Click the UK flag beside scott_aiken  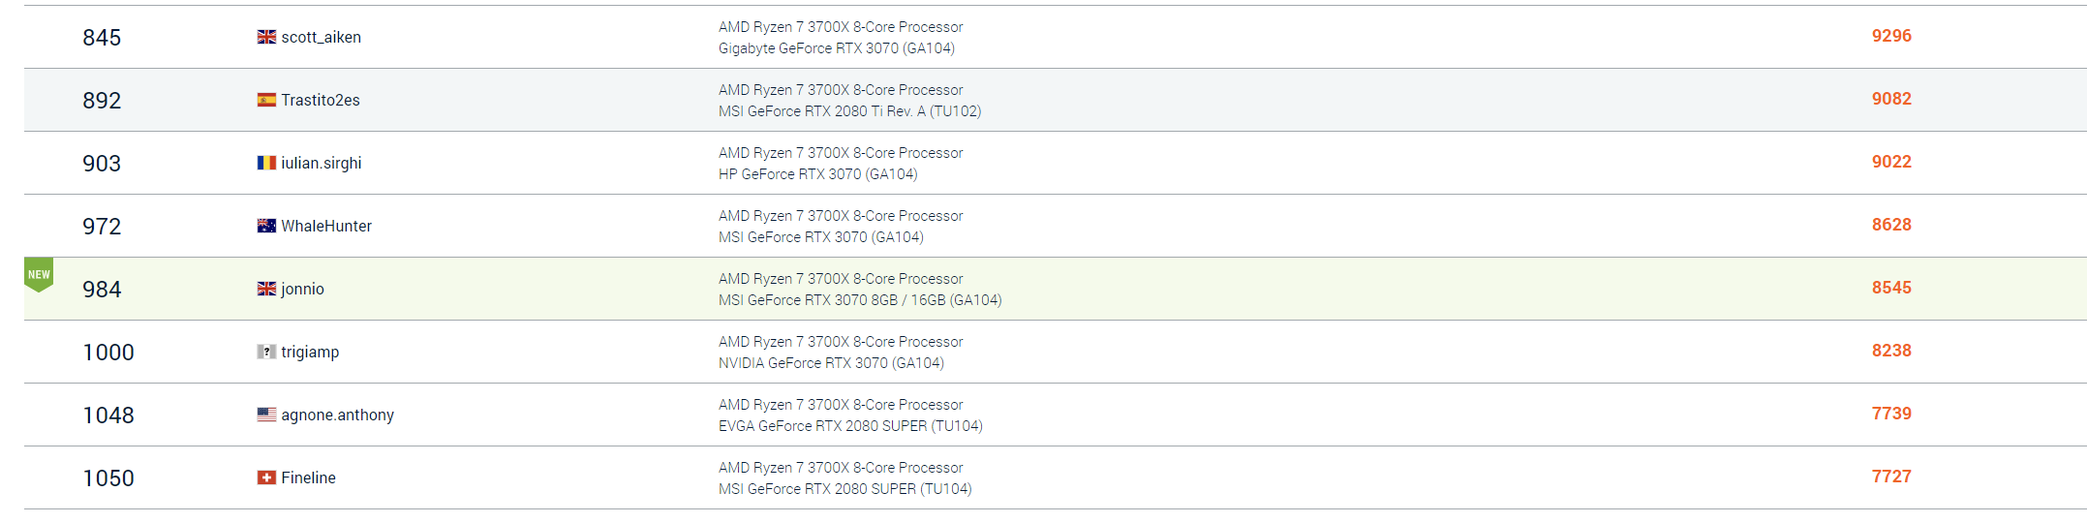[266, 37]
